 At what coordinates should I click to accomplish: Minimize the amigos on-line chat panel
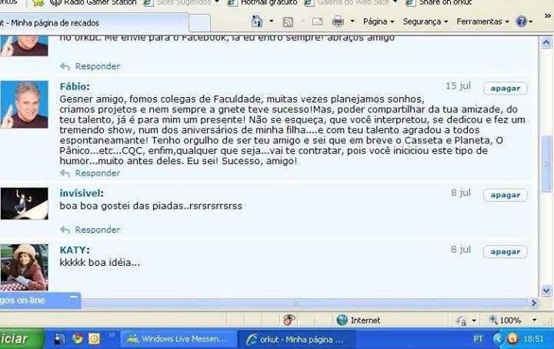[x=74, y=297]
